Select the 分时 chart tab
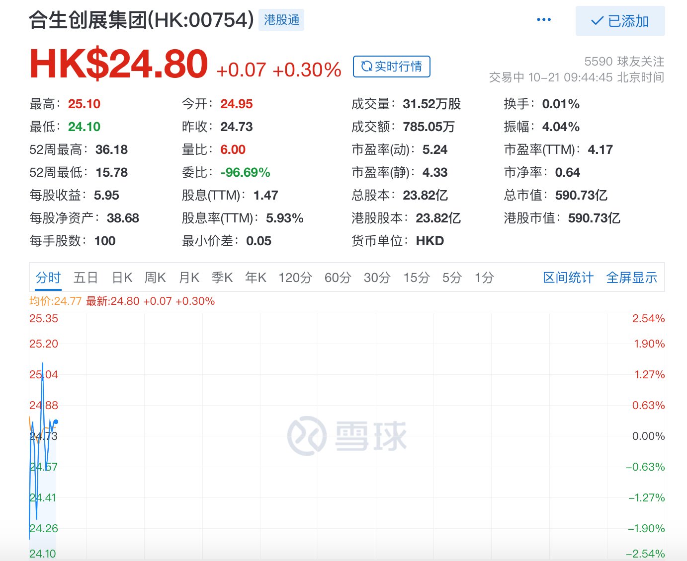The image size is (687, 561). [48, 278]
